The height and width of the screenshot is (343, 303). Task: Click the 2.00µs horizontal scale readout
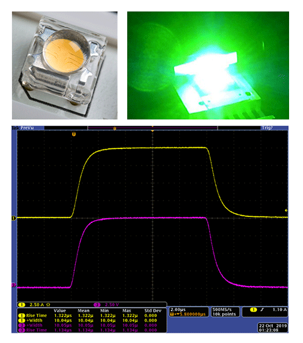pyautogui.click(x=178, y=310)
